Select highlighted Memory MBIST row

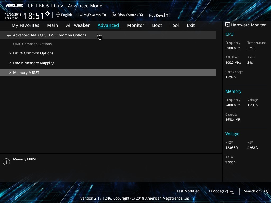[108, 73]
